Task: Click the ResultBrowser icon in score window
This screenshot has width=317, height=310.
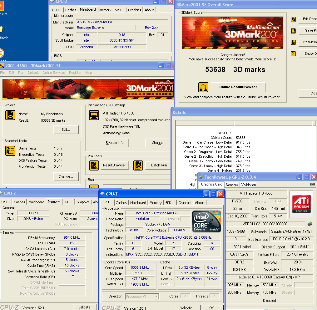Action: point(293,42)
